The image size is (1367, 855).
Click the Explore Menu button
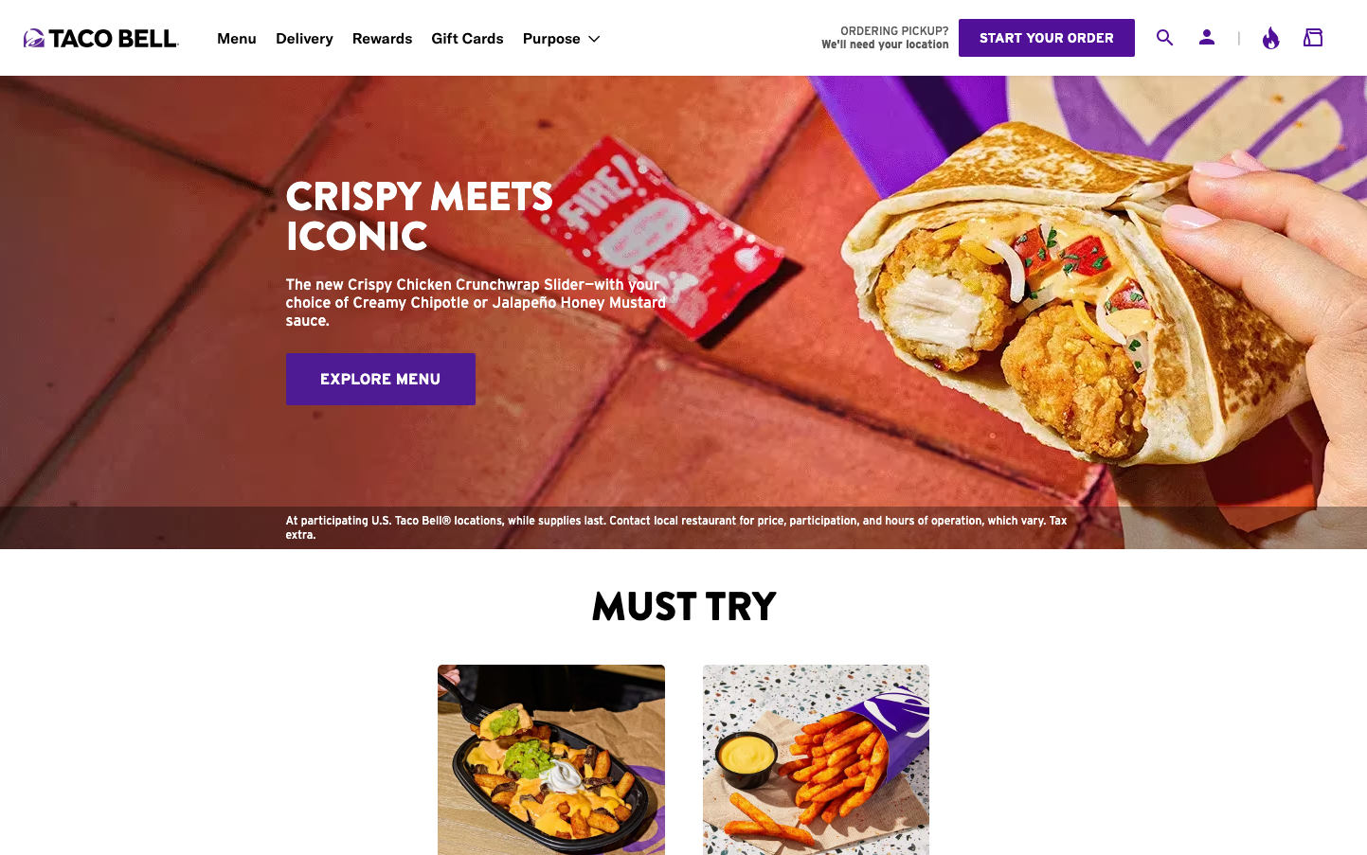pyautogui.click(x=381, y=379)
